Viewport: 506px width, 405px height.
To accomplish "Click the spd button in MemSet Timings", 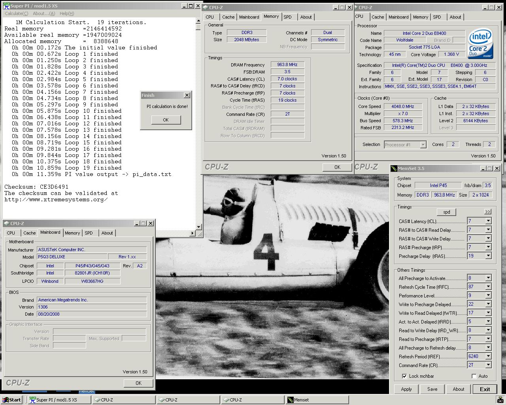I will 446,212.
